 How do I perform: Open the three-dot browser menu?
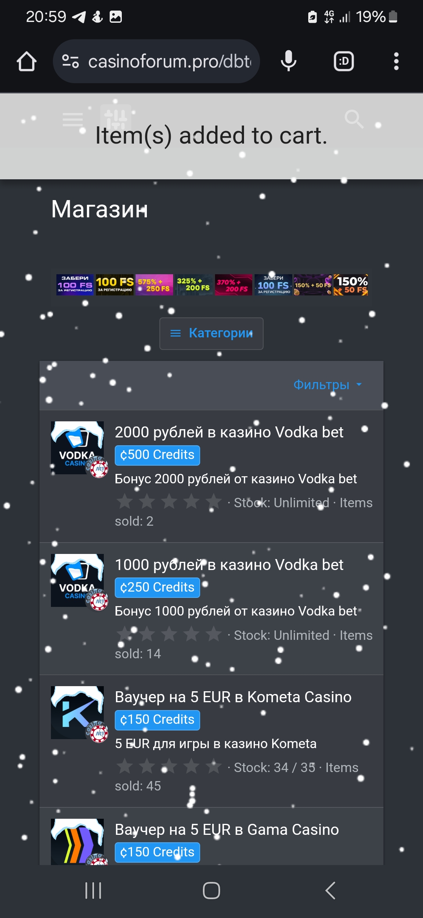point(396,62)
